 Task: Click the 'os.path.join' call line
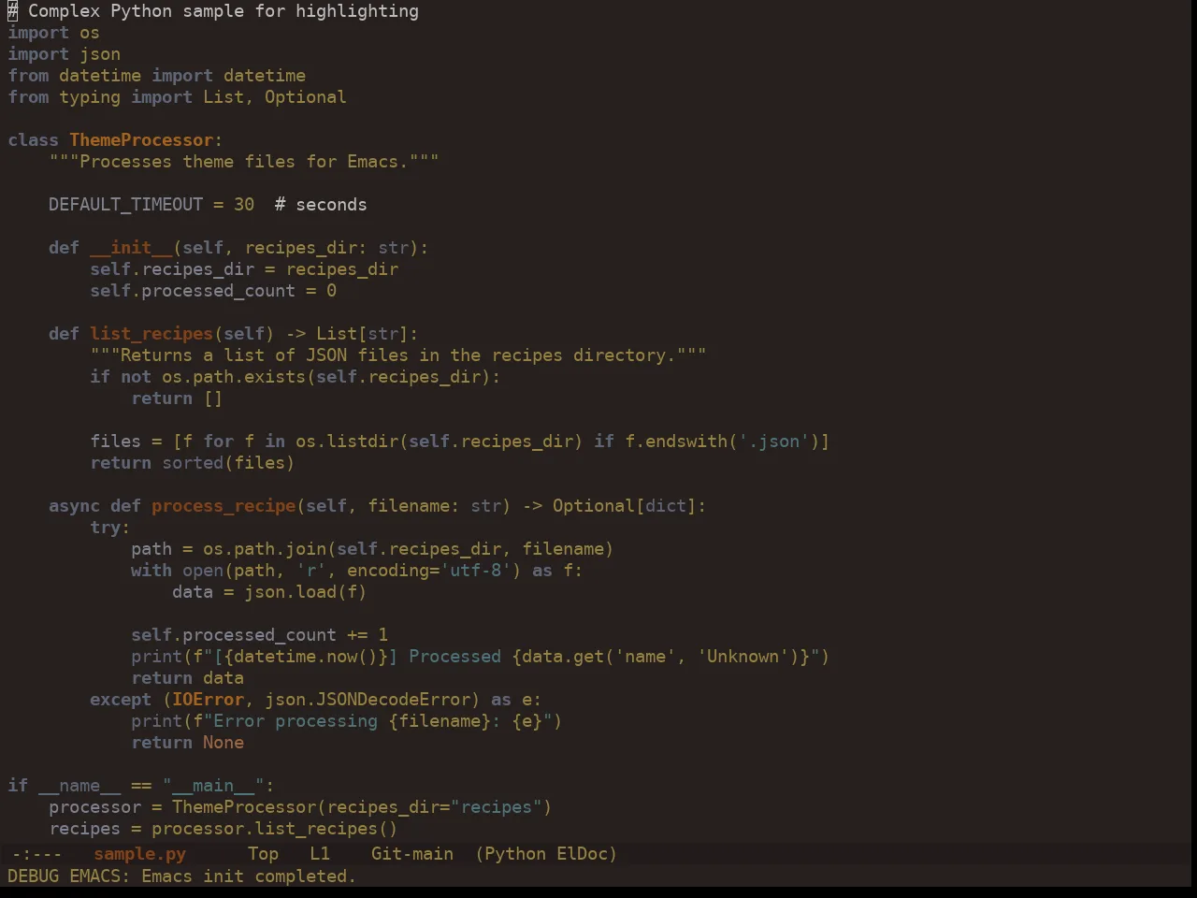pyautogui.click(x=372, y=549)
